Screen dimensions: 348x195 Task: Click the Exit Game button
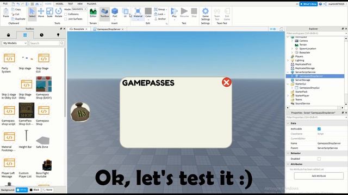[227, 14]
